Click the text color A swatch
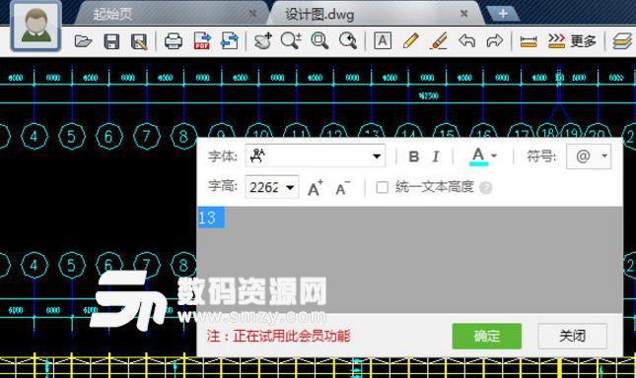Screen dimensions: 636x378 [x=478, y=157]
